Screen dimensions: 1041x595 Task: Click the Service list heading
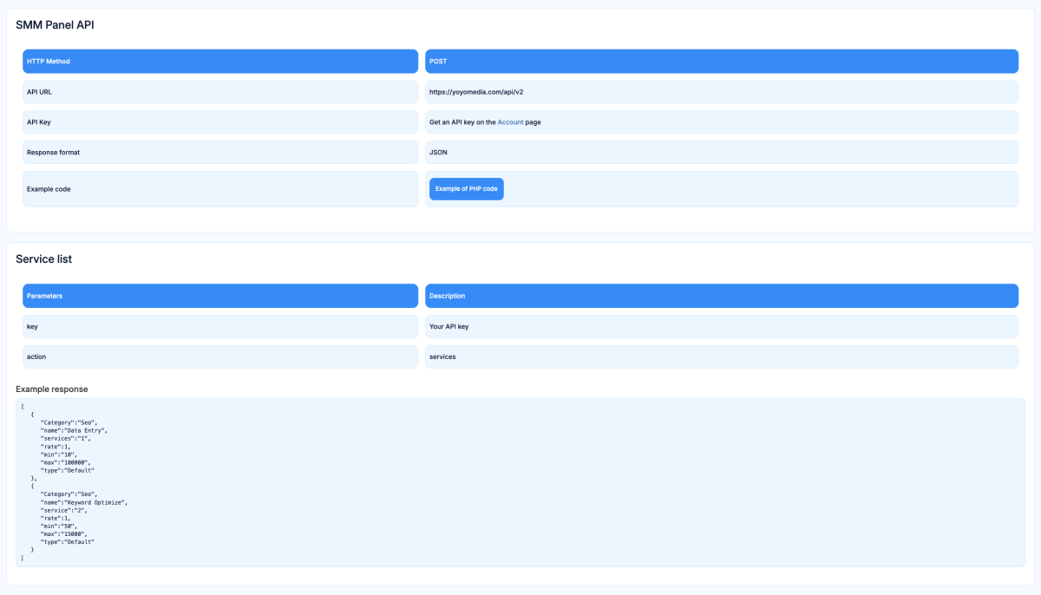click(x=43, y=259)
